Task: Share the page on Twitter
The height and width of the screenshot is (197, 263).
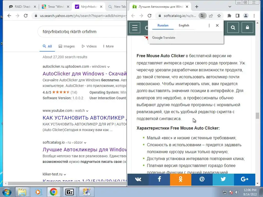Action: click(x=223, y=179)
